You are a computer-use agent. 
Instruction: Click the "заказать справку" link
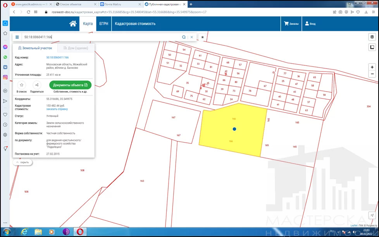point(57,109)
